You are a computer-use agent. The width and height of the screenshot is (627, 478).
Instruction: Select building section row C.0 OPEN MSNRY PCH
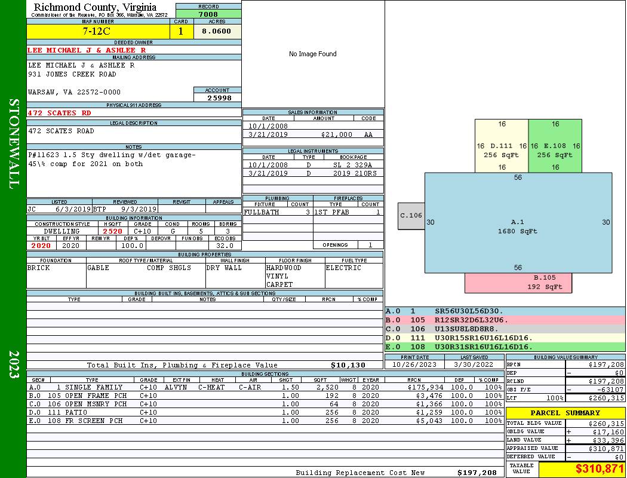(266, 404)
